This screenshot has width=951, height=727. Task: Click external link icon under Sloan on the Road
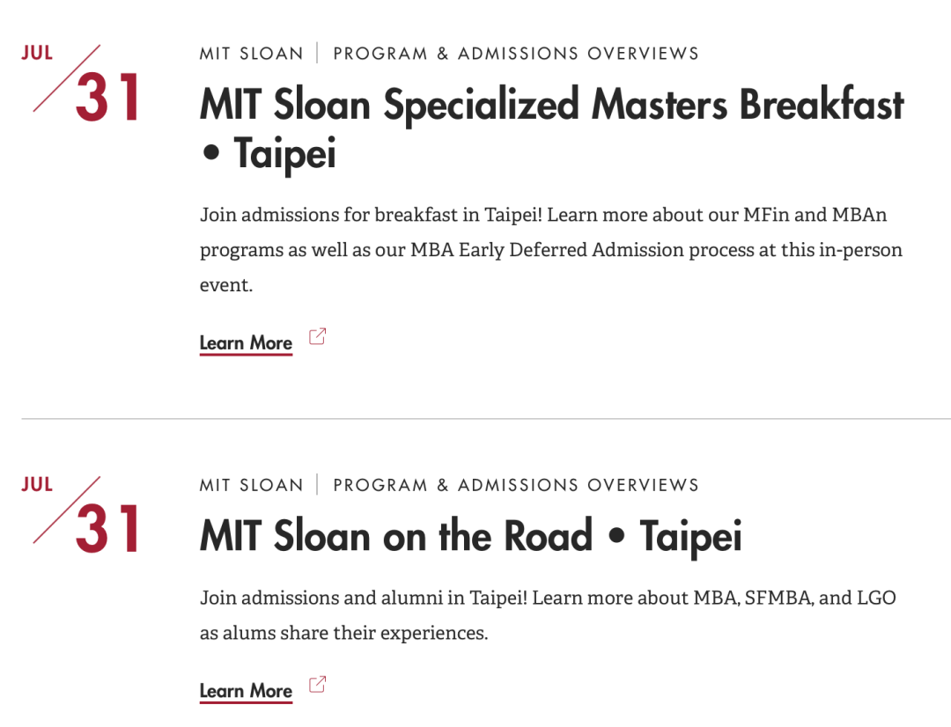click(317, 685)
